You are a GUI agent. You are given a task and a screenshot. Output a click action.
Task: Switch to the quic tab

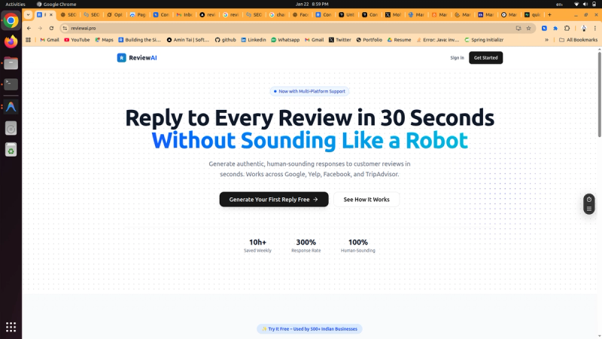[533, 14]
